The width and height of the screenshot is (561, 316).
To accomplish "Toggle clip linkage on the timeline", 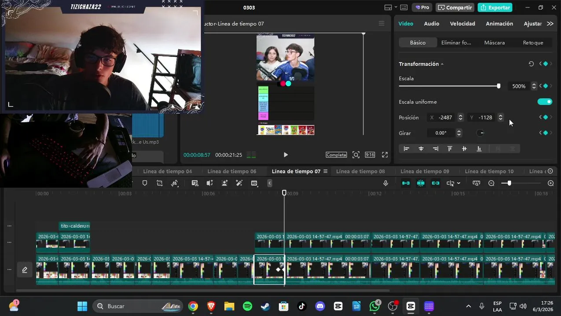I will pos(436,183).
